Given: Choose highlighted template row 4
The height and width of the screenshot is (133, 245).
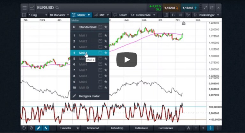Looking at the screenshot, I should pyautogui.click(x=90, y=53).
